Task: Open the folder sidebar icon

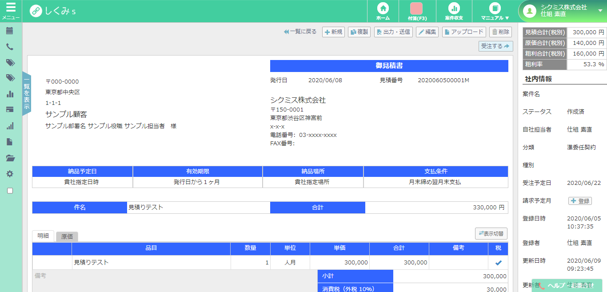Action: (10, 158)
